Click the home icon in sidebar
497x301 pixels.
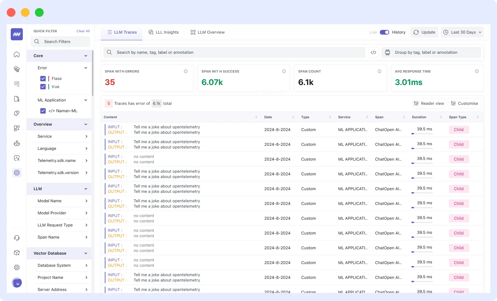(17, 54)
